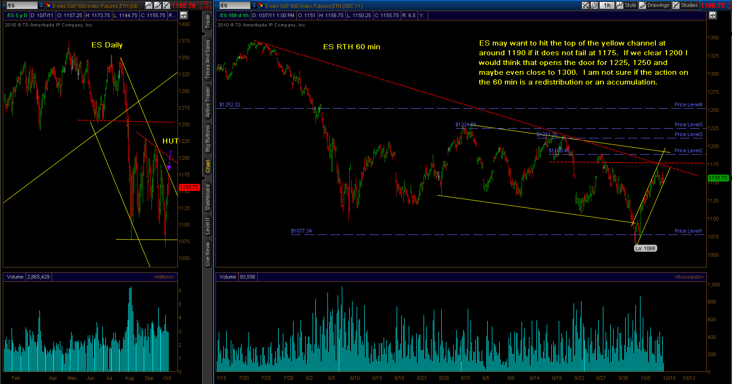Click the C: 1155.75 value on hourly chart

point(386,15)
